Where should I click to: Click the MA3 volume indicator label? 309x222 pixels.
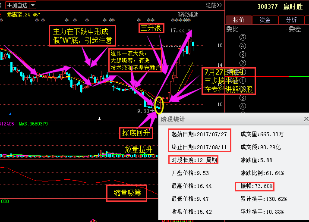pyautogui.click(x=33, y=124)
